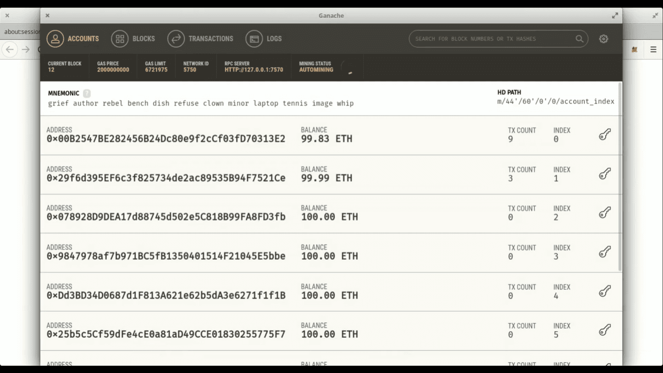Show private key for account index 0

click(605, 134)
